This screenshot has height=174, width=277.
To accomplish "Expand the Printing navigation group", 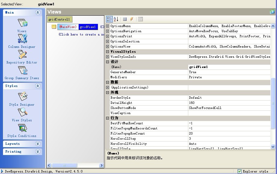I will pyautogui.click(x=38, y=151).
